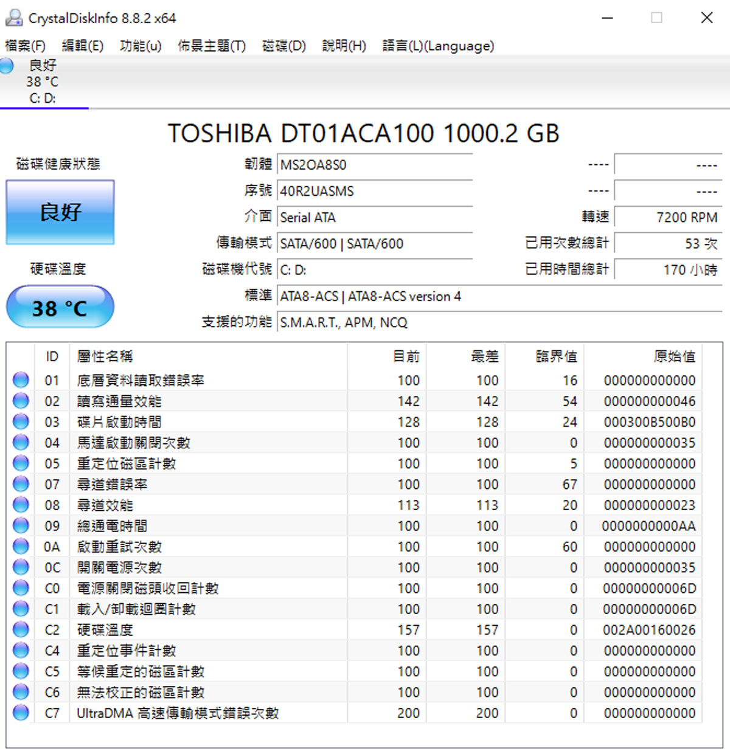
Task: Click status orb for ID C4 row
Action: (x=21, y=650)
